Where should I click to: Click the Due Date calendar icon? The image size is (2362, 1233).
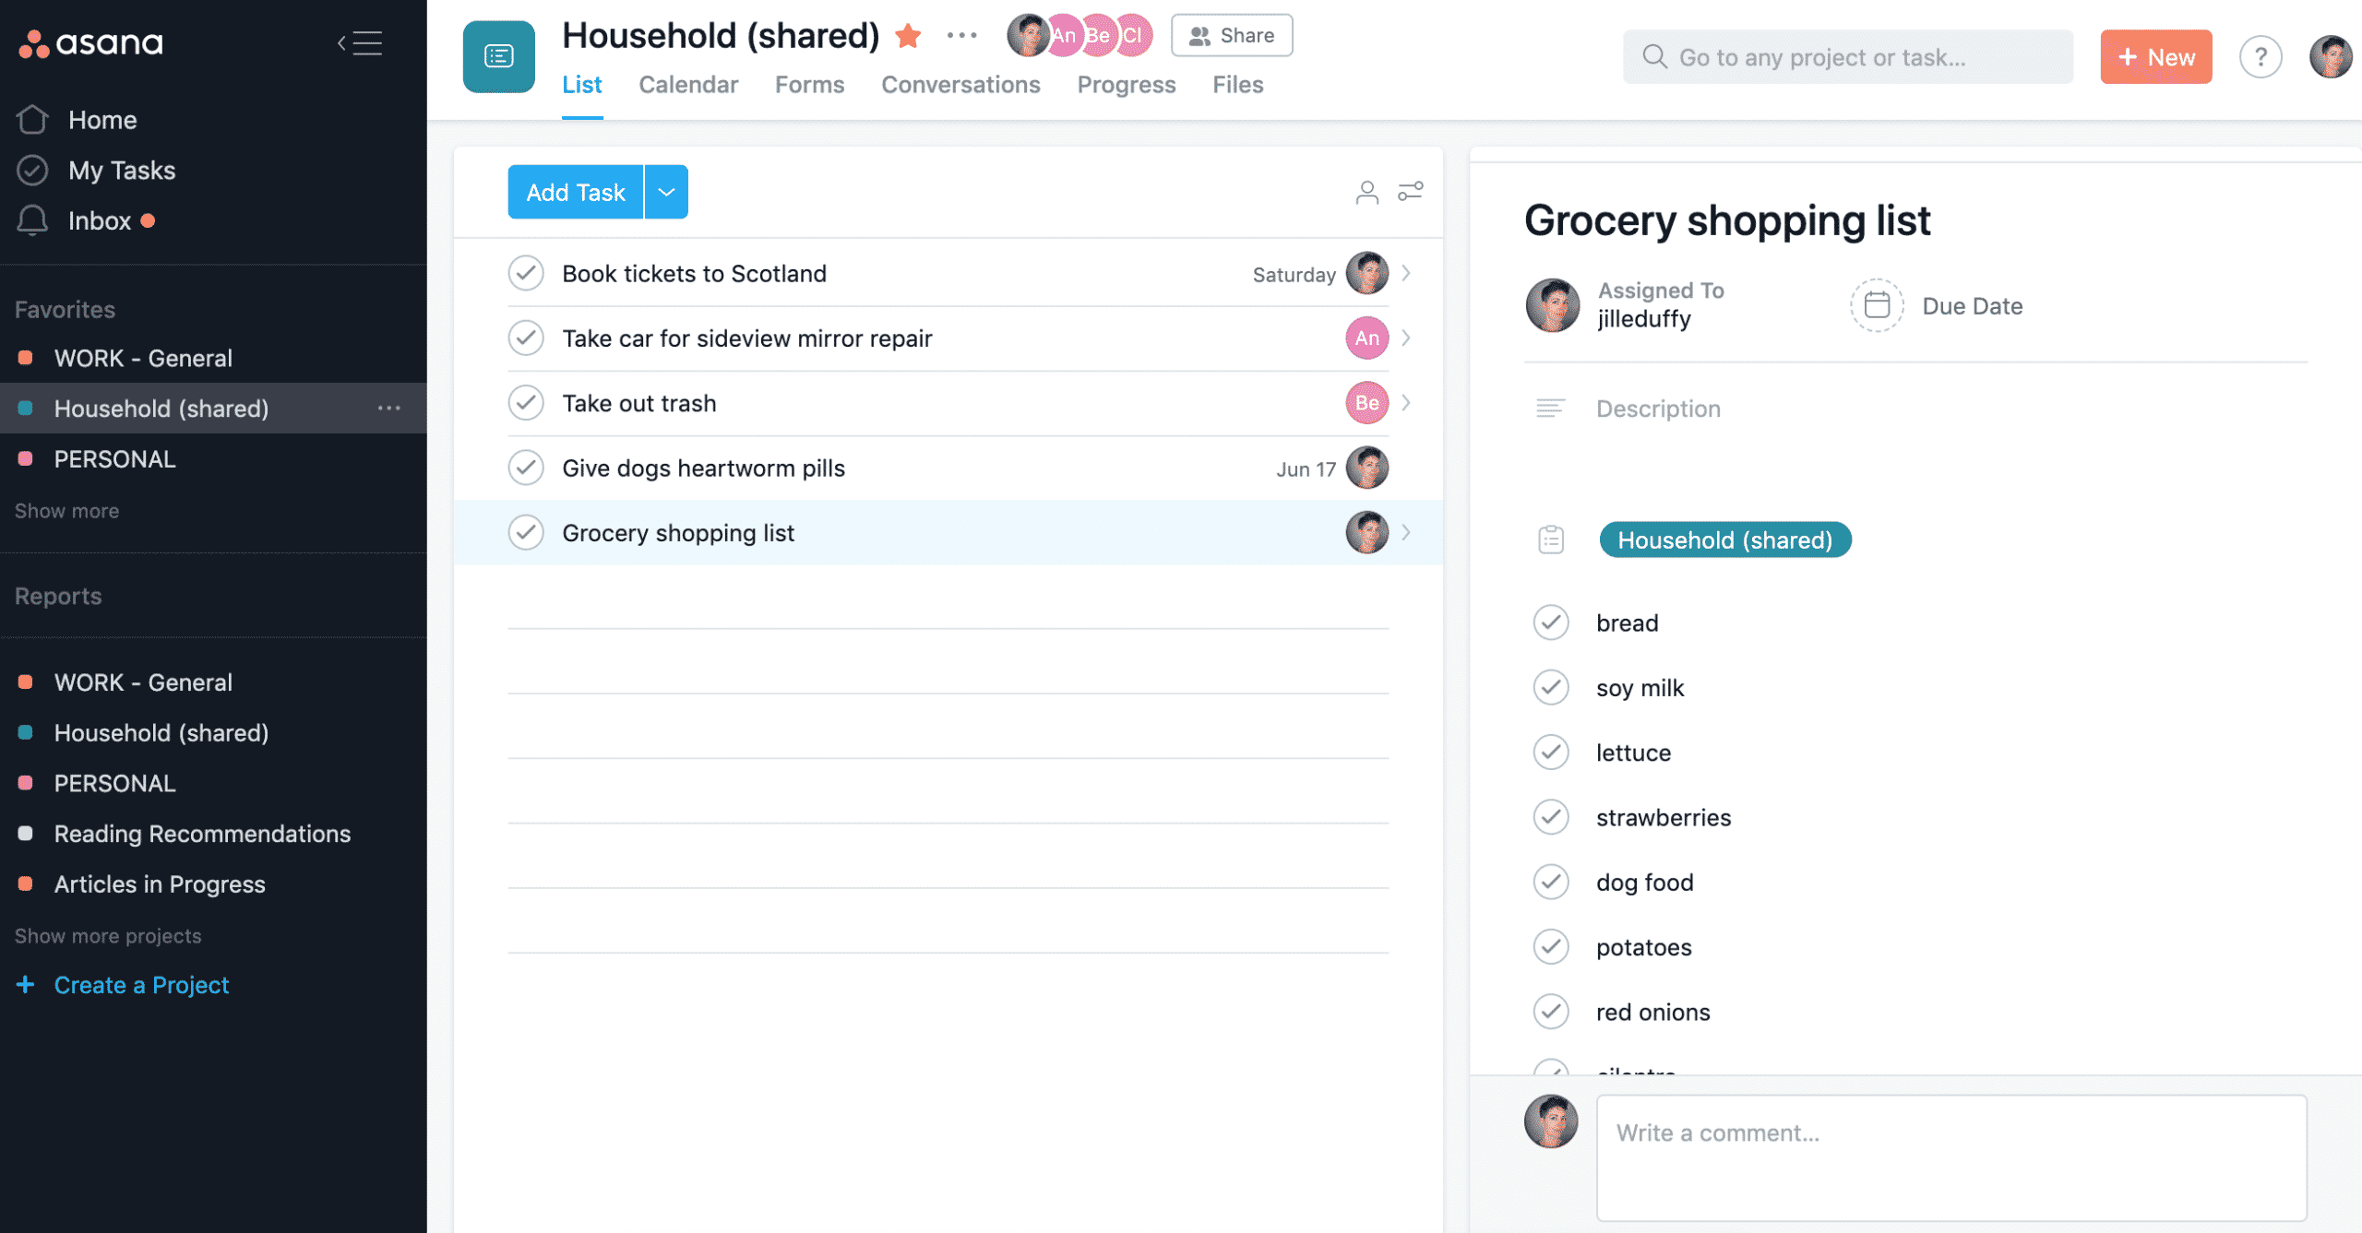(x=1877, y=305)
